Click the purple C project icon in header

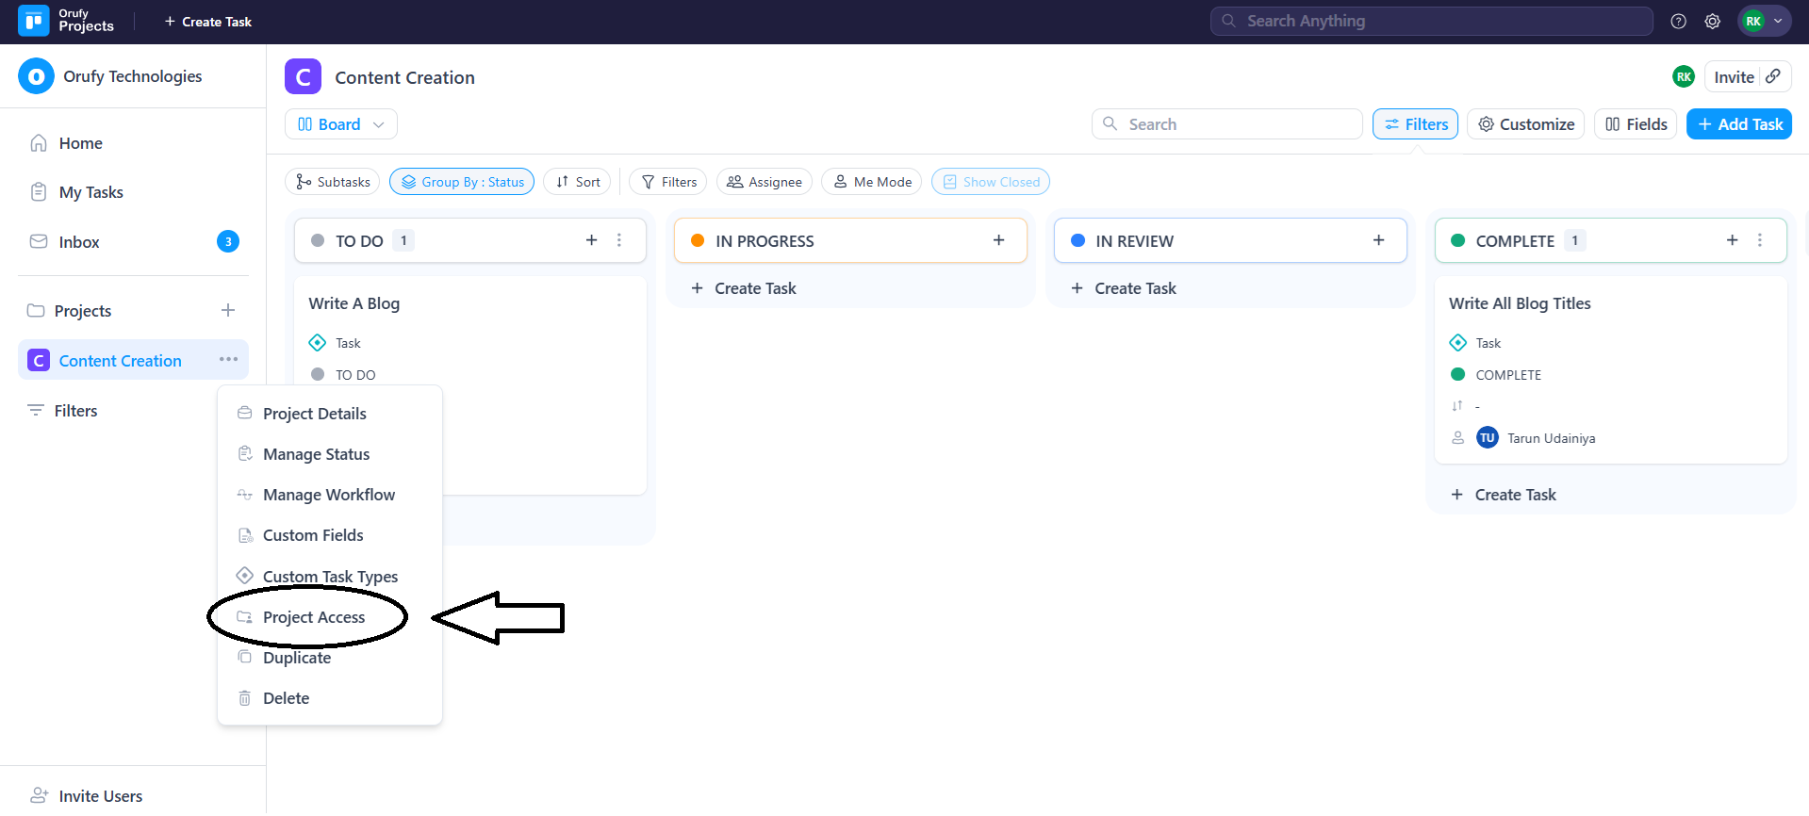click(303, 77)
